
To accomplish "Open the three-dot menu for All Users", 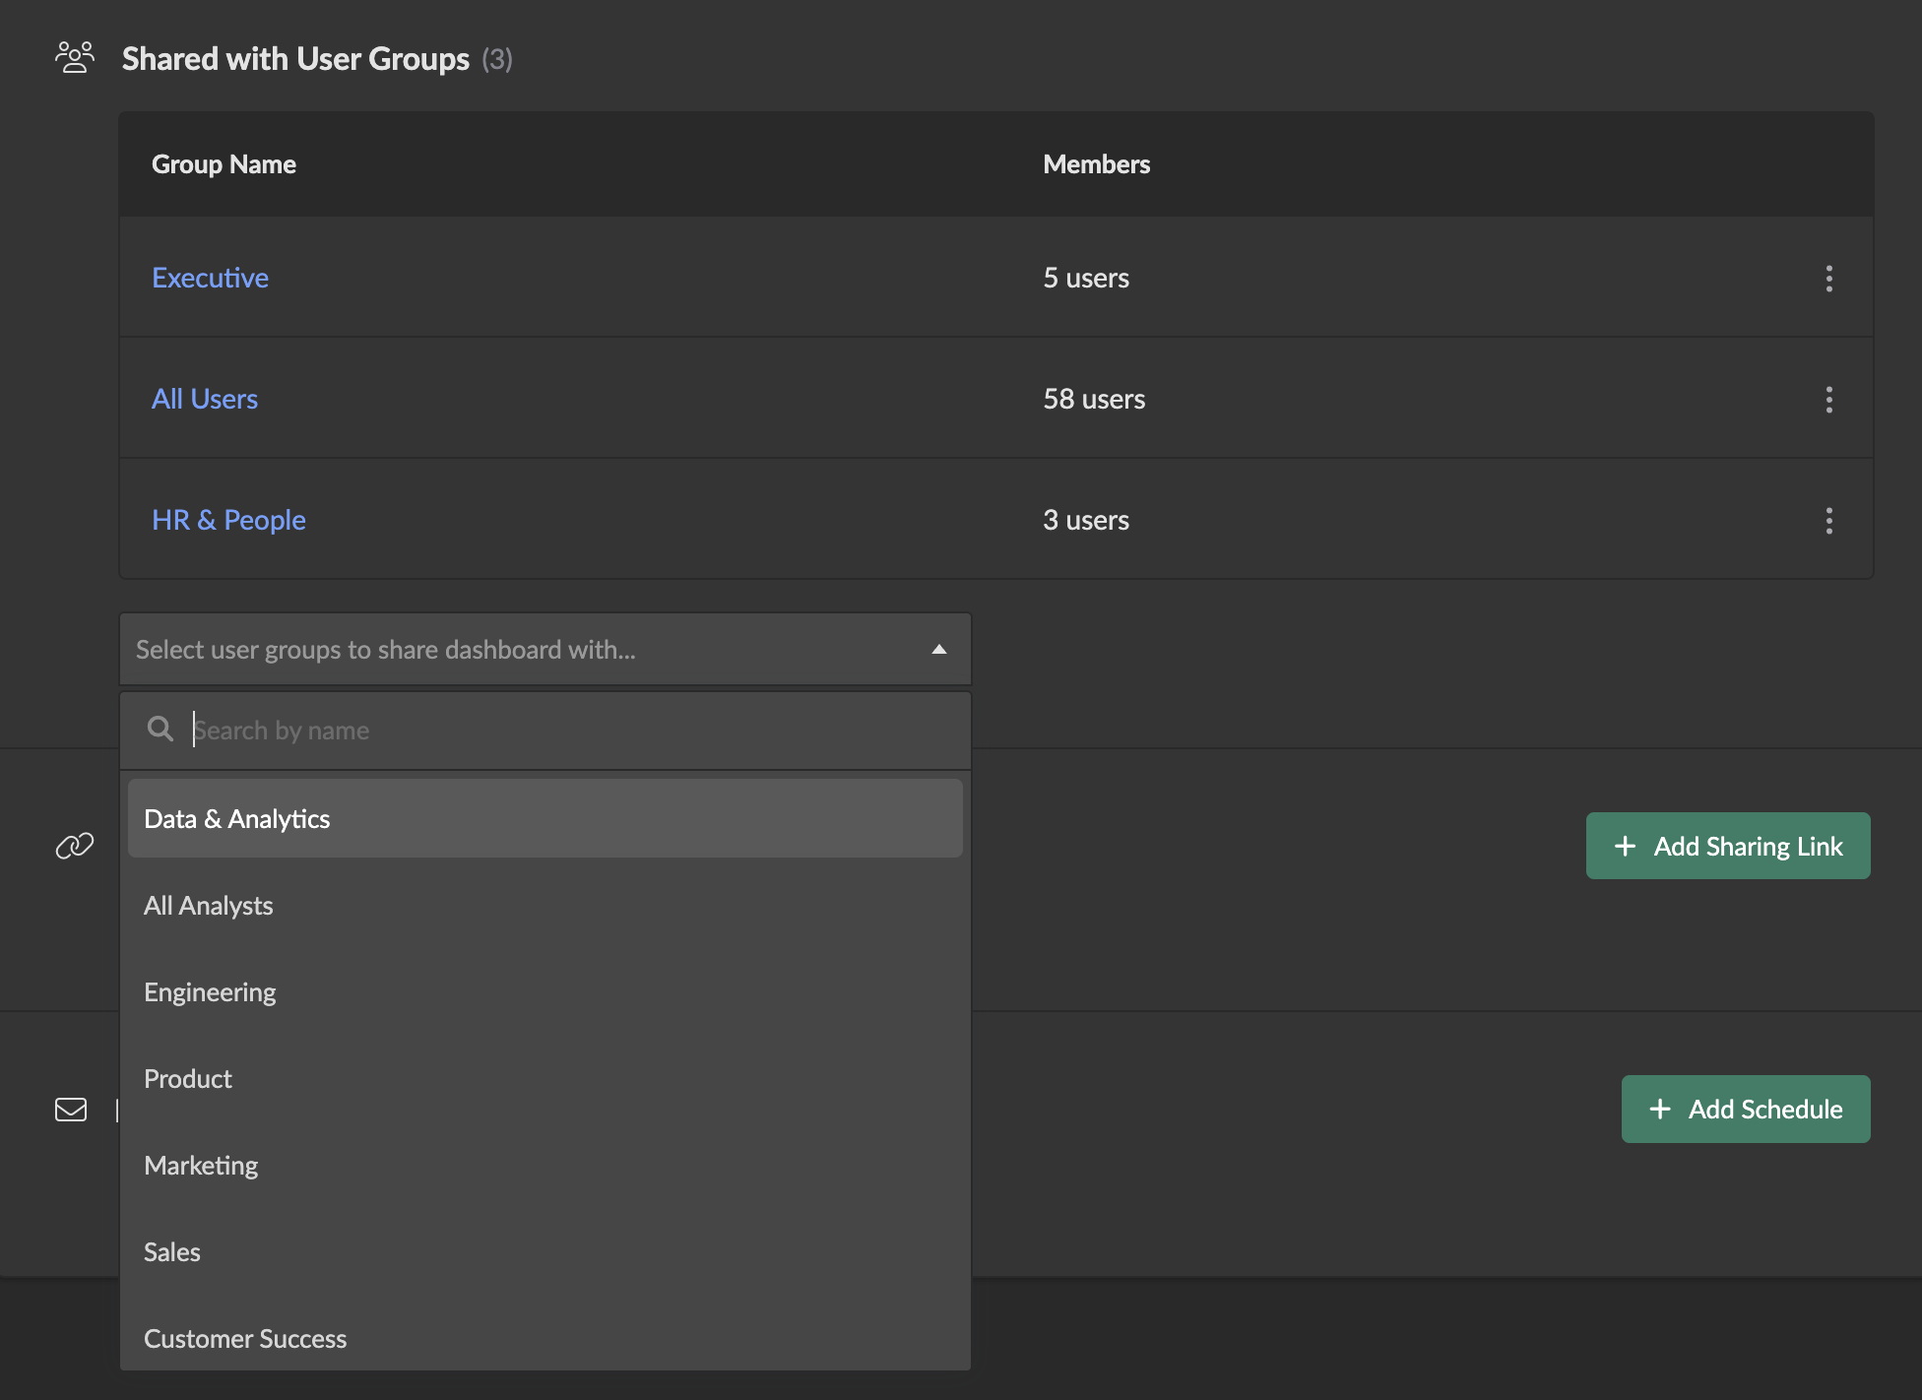I will click(1828, 400).
